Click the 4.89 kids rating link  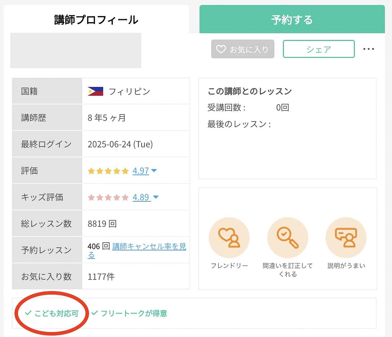tap(140, 198)
